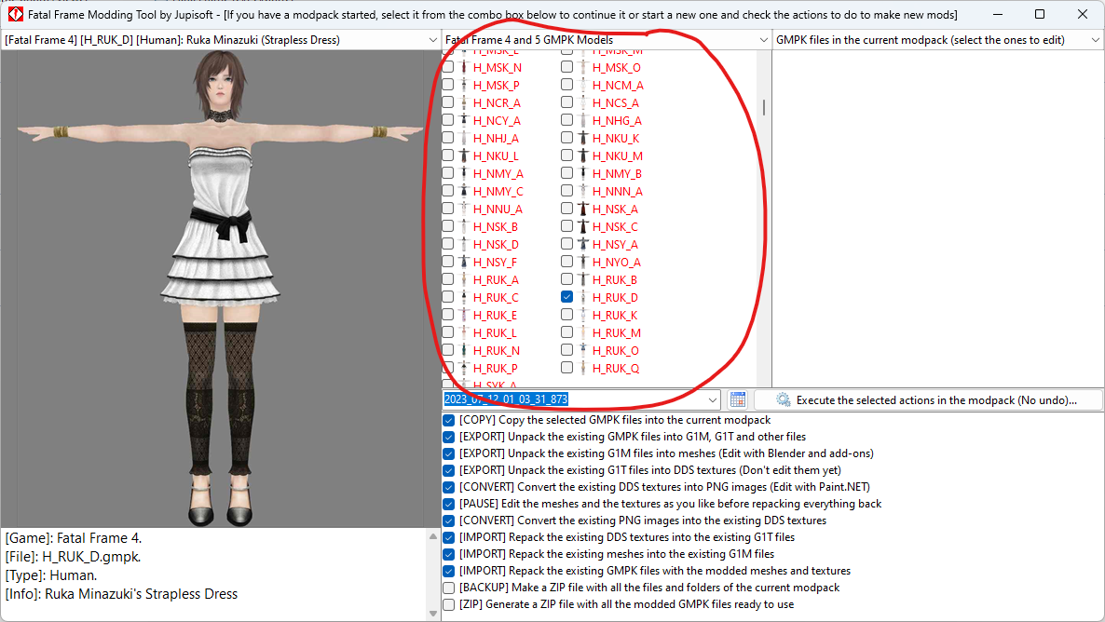The image size is (1105, 622).
Task: Click the H_NYO_A model thumbnail icon
Action: click(x=583, y=262)
